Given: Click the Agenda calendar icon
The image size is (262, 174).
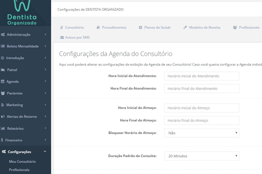Looking at the screenshot, I should pyautogui.click(x=3, y=81).
